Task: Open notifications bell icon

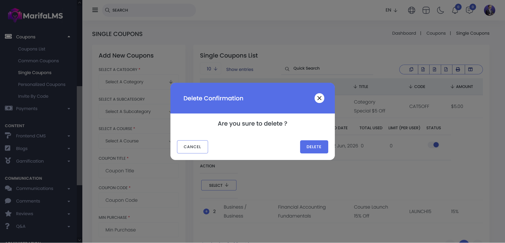Action: 455,11
